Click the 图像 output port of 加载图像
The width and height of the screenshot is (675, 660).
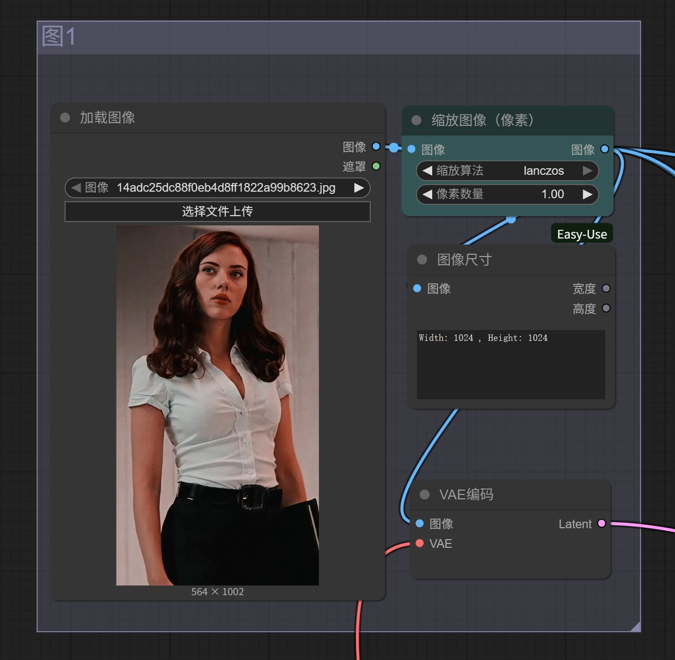pyautogui.click(x=376, y=146)
